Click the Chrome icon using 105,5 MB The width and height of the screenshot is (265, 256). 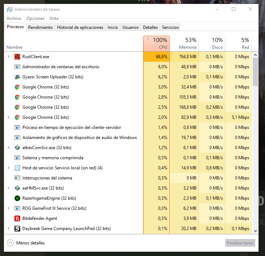17,97
